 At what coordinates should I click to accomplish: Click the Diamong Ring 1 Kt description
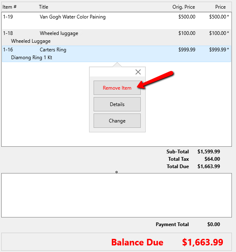[x=32, y=58]
